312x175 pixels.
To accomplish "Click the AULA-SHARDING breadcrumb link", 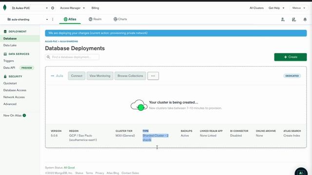I will point(69,41).
